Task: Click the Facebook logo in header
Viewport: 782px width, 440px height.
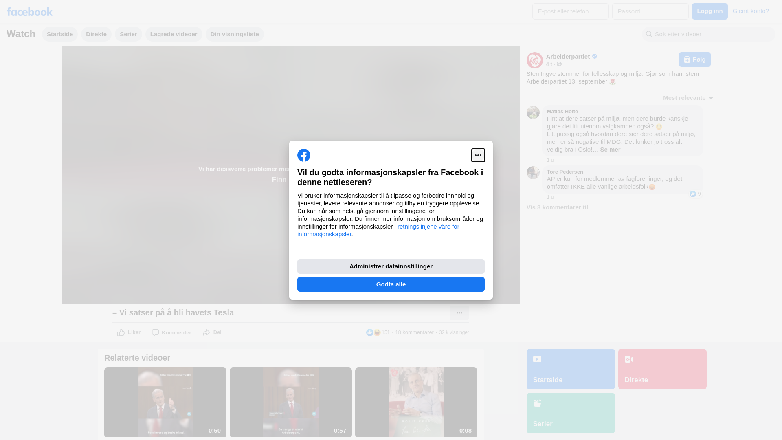Action: 29,11
